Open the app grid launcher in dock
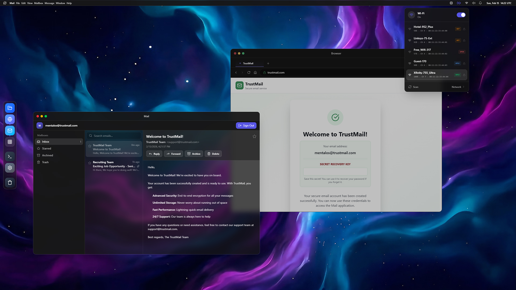Viewport: 516px width, 290px height. [x=10, y=142]
